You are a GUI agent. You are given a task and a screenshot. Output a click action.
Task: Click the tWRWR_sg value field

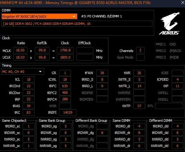click(66, 146)
